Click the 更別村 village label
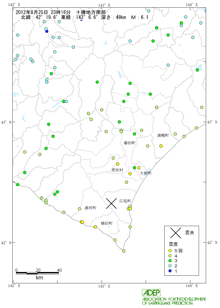Viewport: 220px width, 308px height. pos(117,170)
